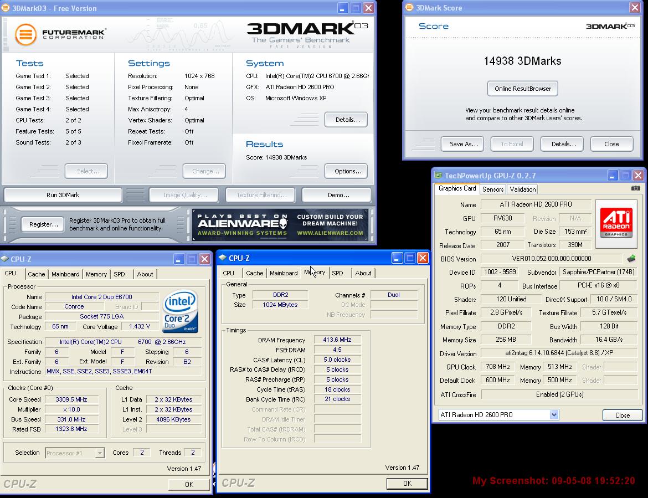Close the 3DMark Score window with X
This screenshot has height=498, width=648.
635,7
